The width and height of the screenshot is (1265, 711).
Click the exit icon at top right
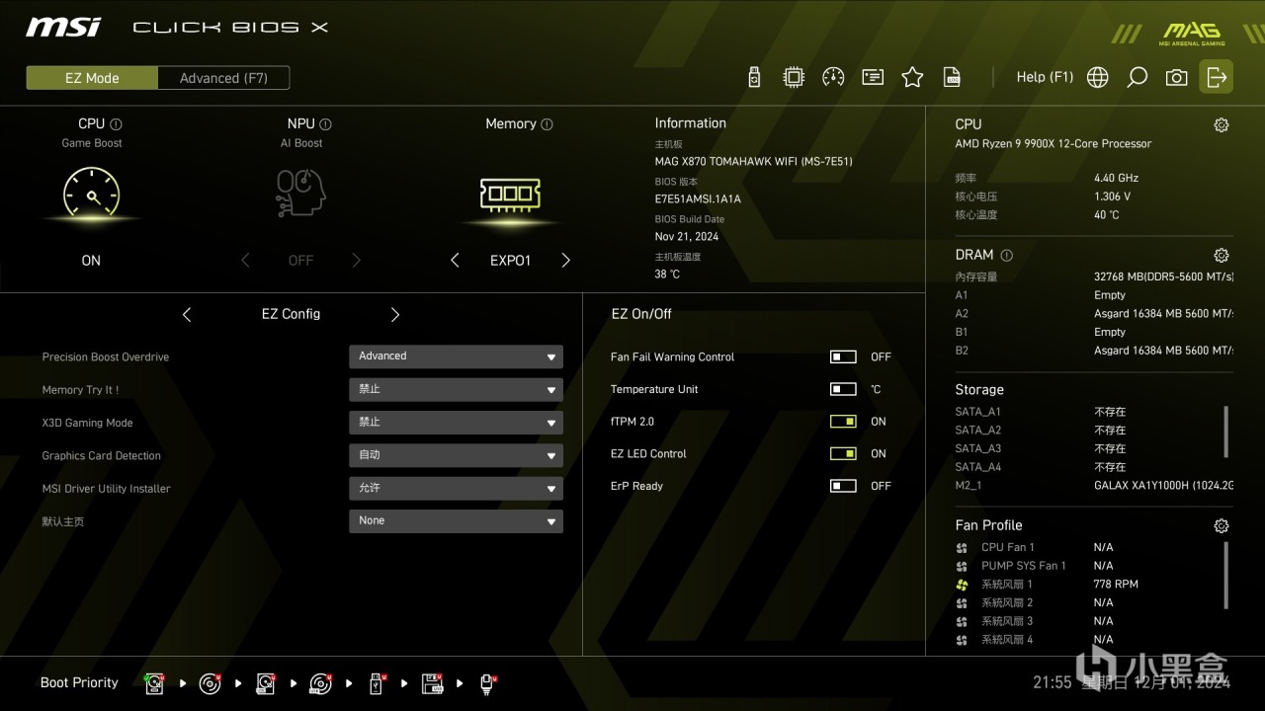coord(1217,77)
